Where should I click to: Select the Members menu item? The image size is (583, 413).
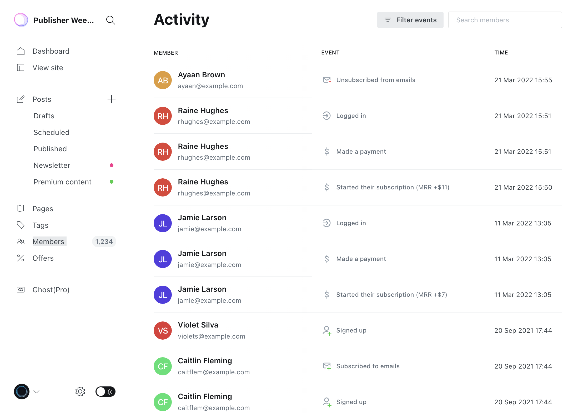coord(49,241)
